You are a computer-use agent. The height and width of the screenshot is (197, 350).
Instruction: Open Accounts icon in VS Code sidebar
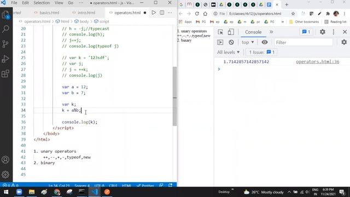tap(5, 160)
